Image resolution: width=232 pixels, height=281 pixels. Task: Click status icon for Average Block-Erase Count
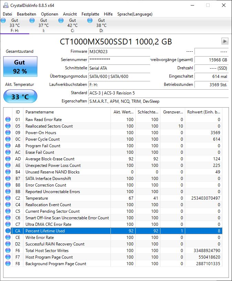click(8, 159)
